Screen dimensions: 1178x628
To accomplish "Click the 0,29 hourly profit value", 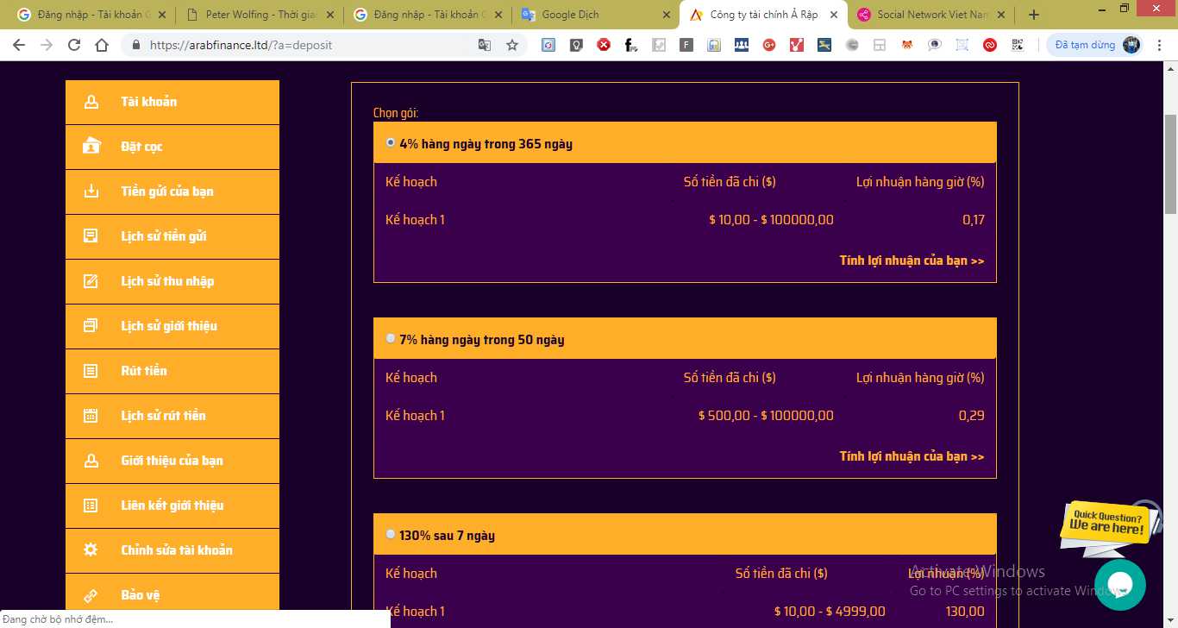I will click(x=972, y=416).
